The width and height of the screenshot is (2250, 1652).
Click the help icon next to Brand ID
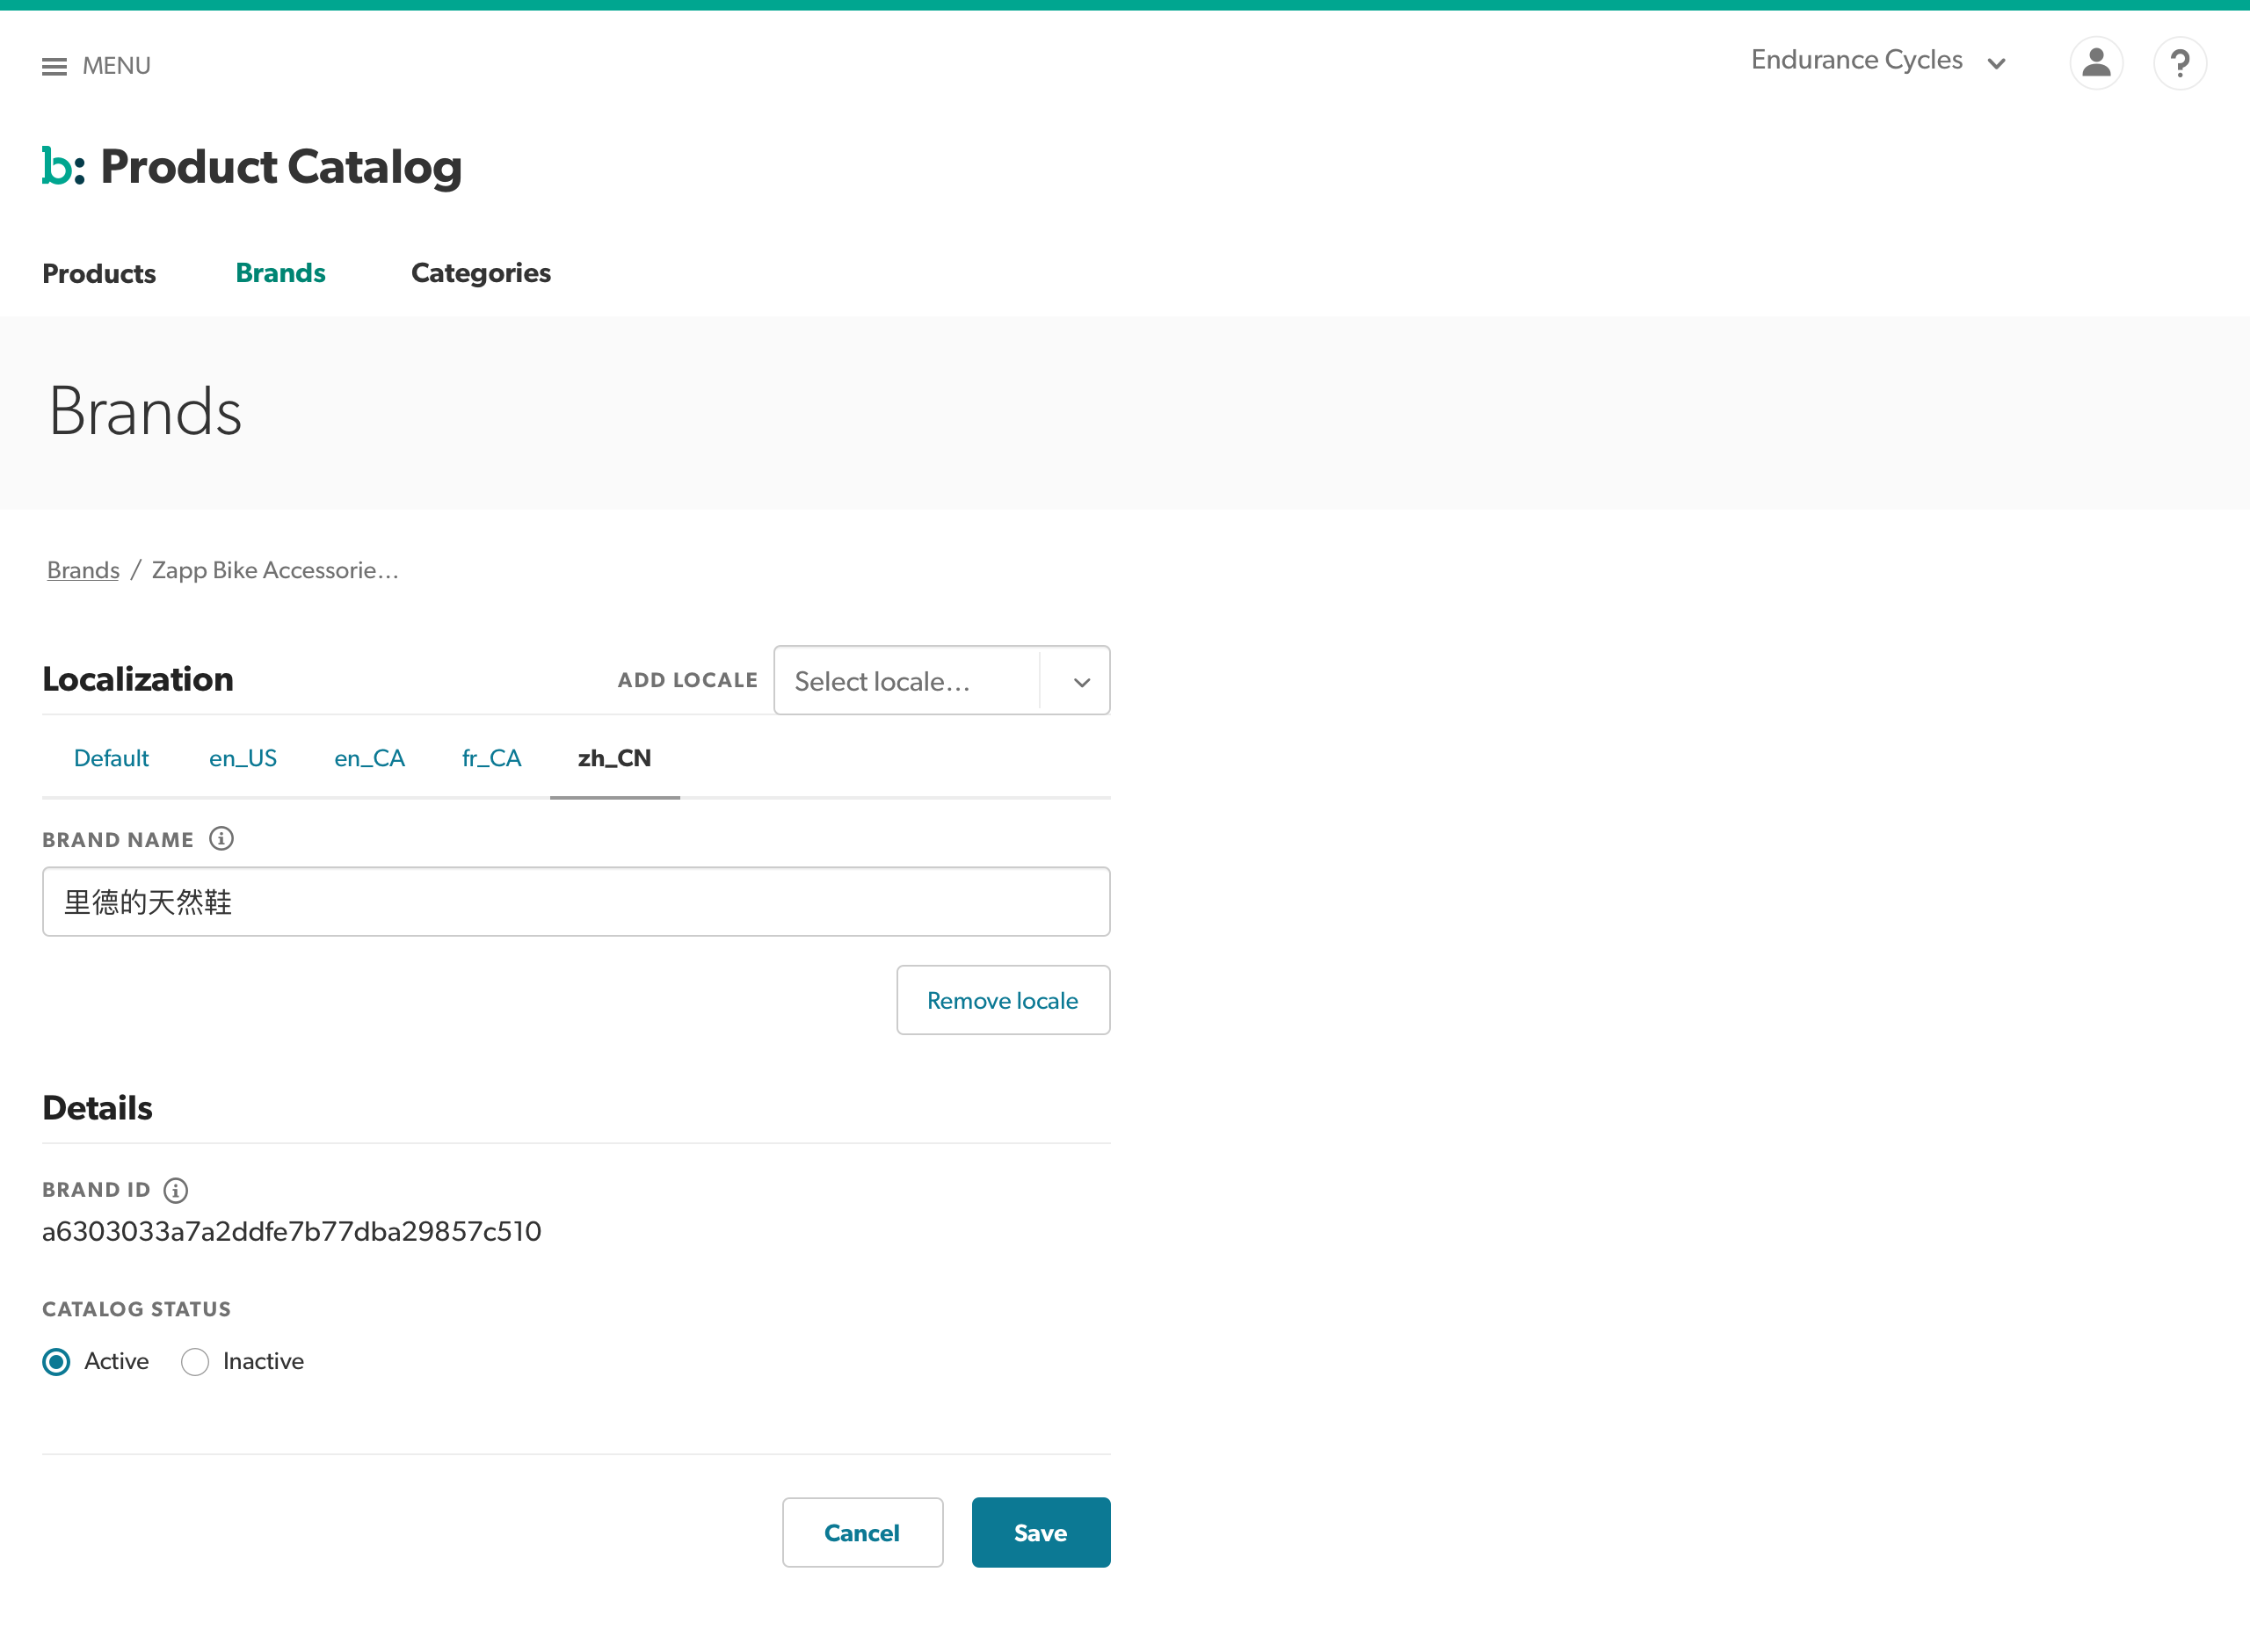[175, 1191]
